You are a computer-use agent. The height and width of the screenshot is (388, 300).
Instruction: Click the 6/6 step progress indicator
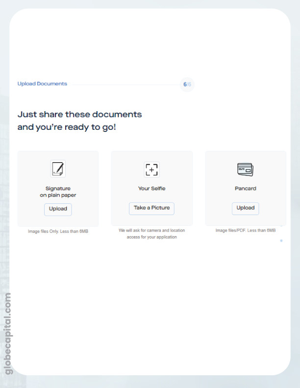tap(187, 84)
